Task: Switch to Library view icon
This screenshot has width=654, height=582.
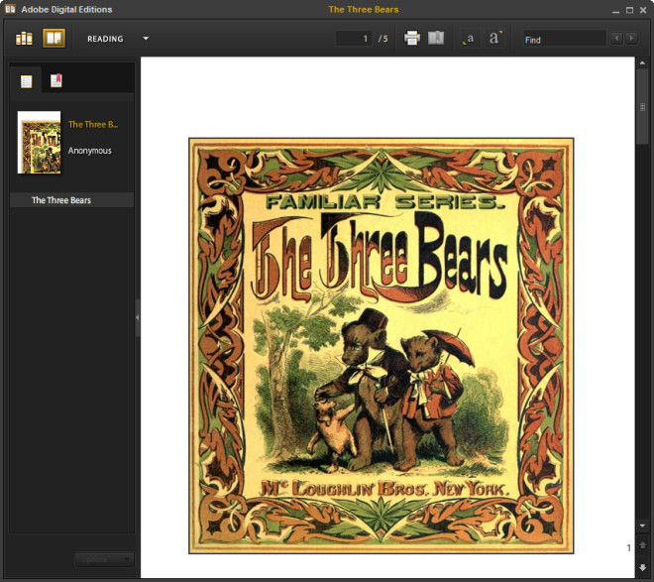Action: coord(24,39)
